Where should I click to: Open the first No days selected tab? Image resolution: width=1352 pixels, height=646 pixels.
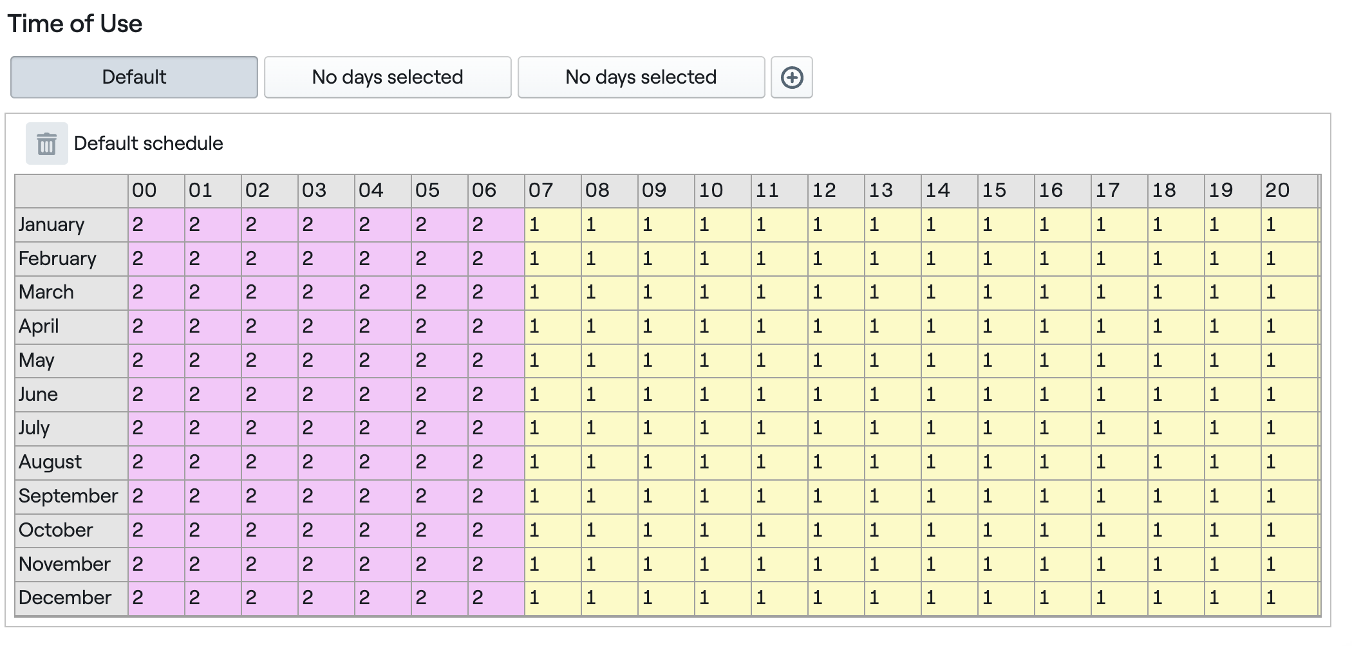pos(388,77)
